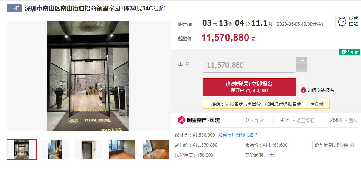Increase bid with the plus button
This screenshot has height=173, width=361.
(302, 61)
